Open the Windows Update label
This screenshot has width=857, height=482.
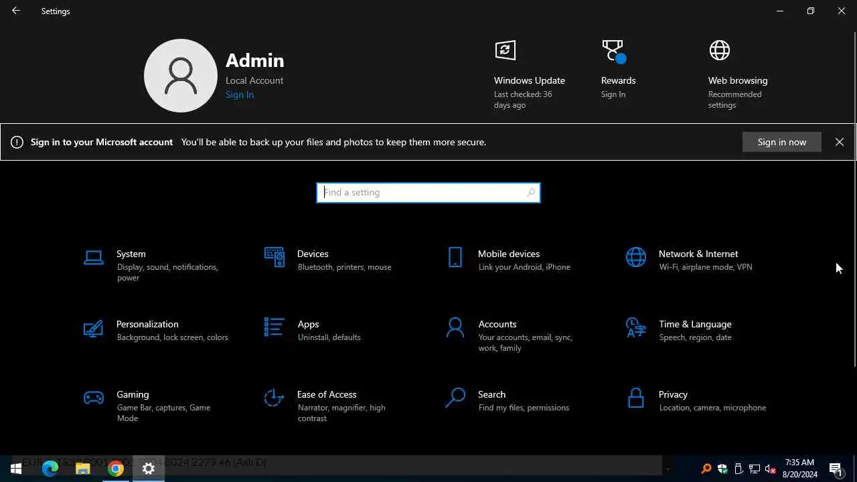pos(530,80)
